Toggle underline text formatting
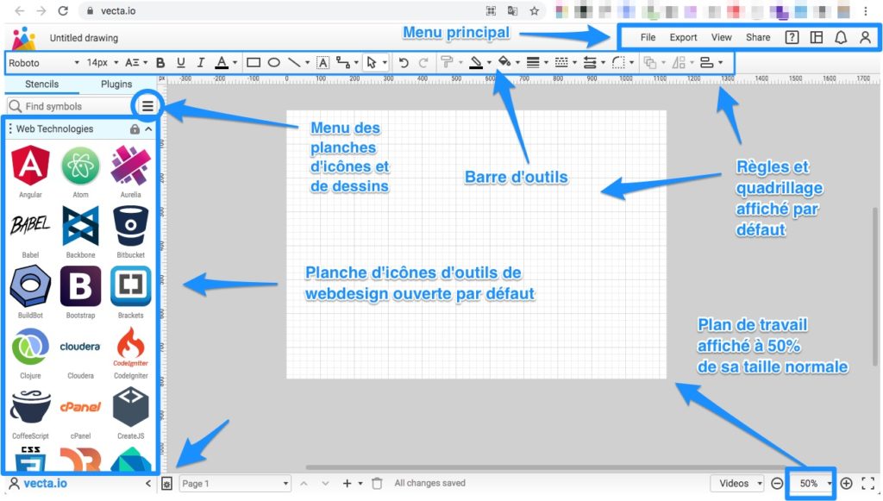This screenshot has height=501, width=883. pyautogui.click(x=181, y=63)
